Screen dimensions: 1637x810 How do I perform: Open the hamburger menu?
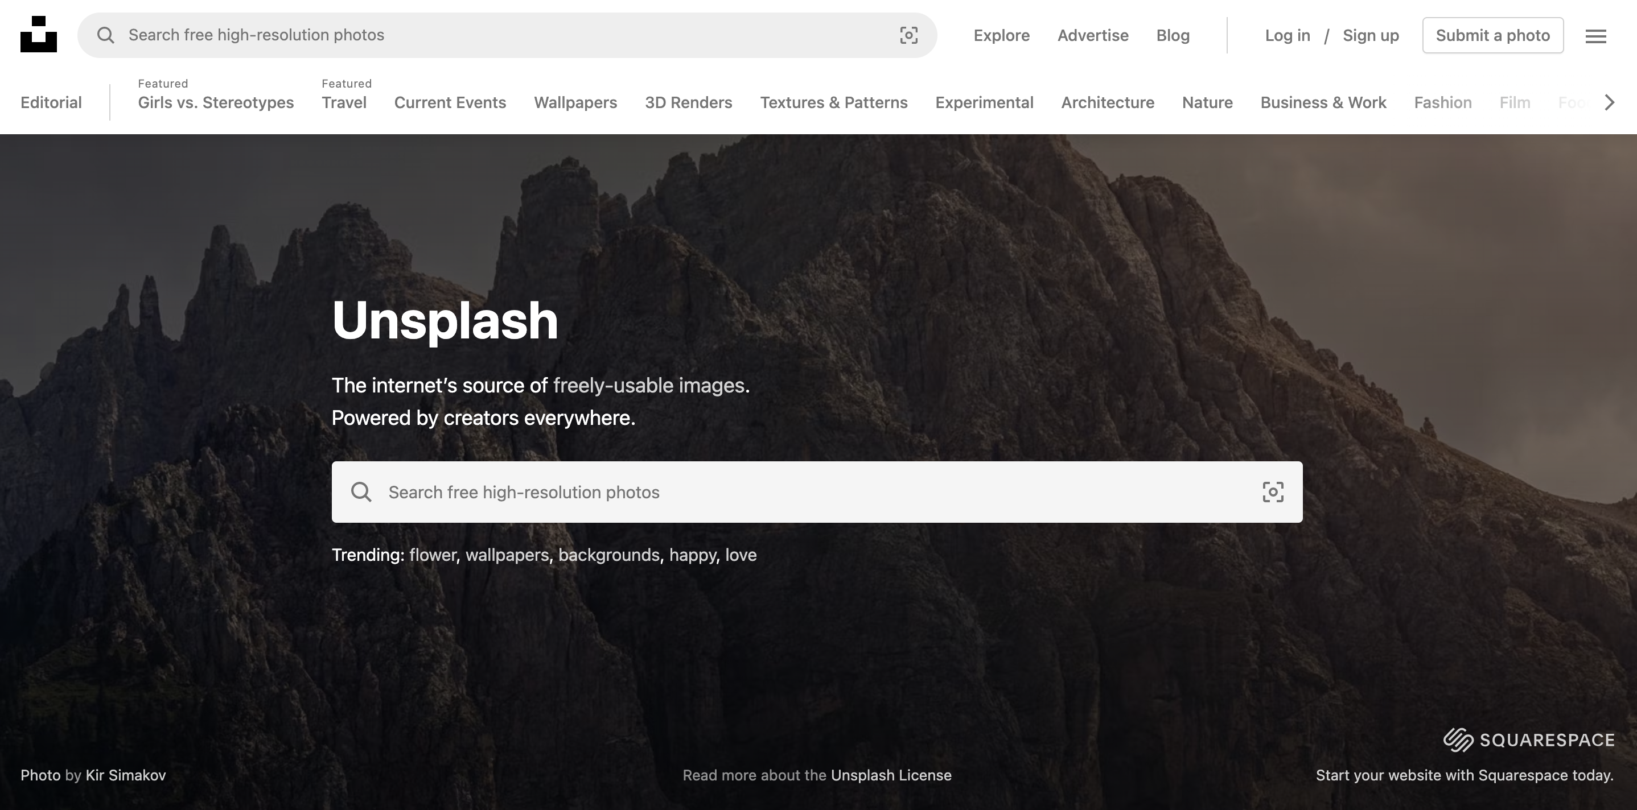tap(1595, 36)
